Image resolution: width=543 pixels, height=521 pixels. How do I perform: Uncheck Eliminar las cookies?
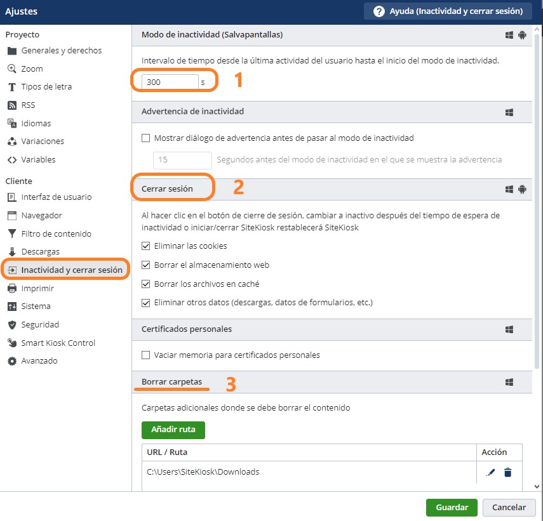(x=146, y=246)
